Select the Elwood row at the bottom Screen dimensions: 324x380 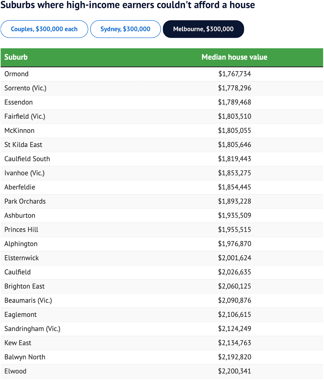tap(162, 371)
